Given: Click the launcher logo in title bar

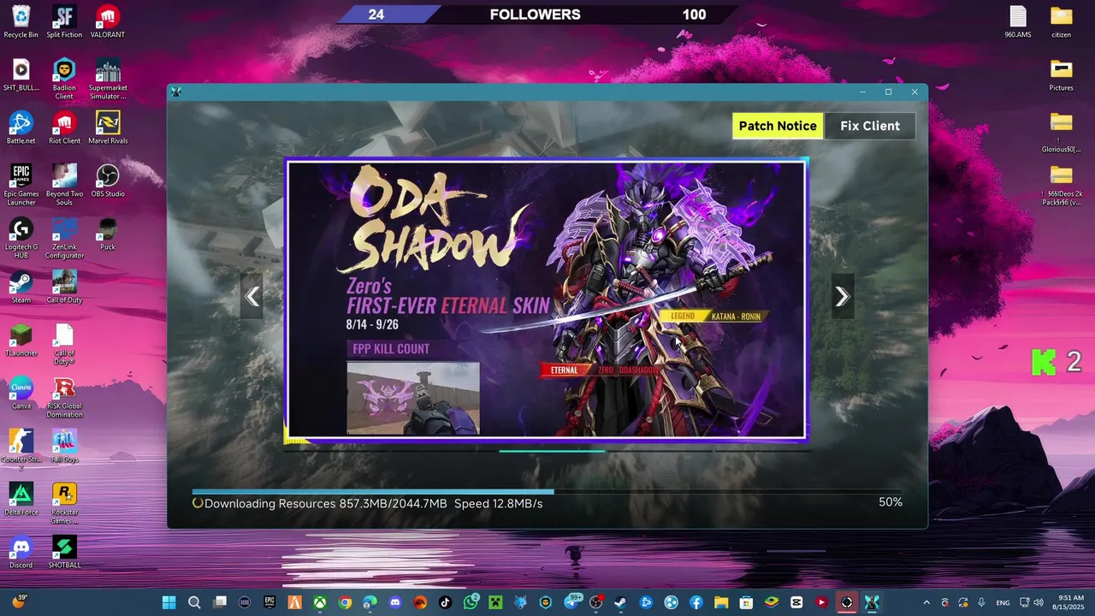Looking at the screenshot, I should (x=176, y=92).
